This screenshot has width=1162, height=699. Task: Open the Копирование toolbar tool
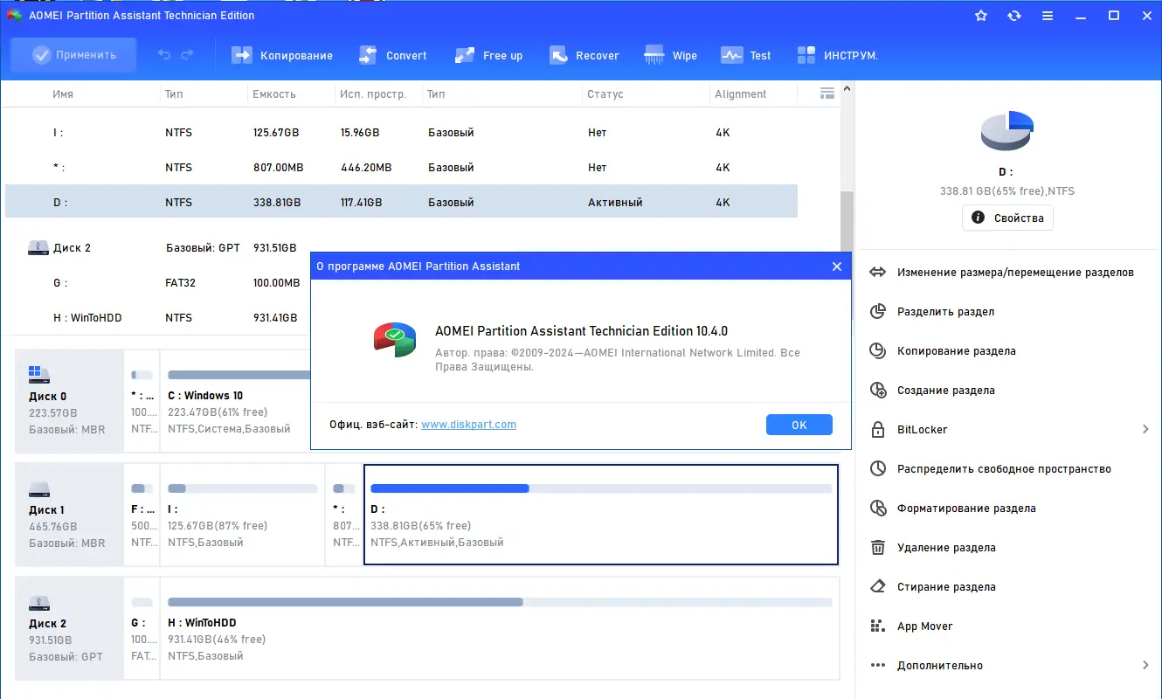(282, 55)
